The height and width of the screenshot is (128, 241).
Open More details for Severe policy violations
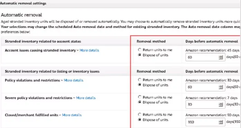86,98
